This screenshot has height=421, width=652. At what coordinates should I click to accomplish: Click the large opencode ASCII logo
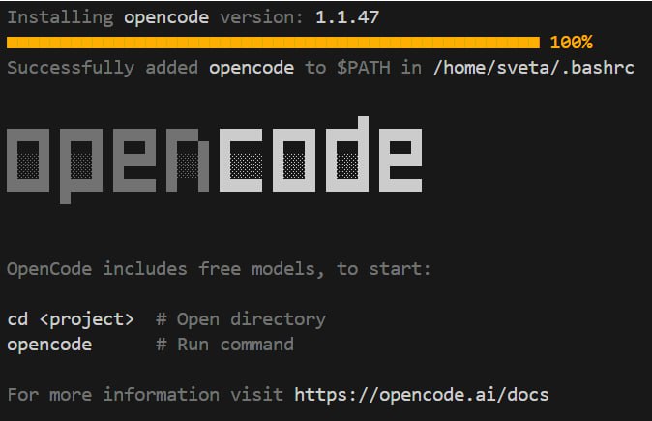coord(215,160)
